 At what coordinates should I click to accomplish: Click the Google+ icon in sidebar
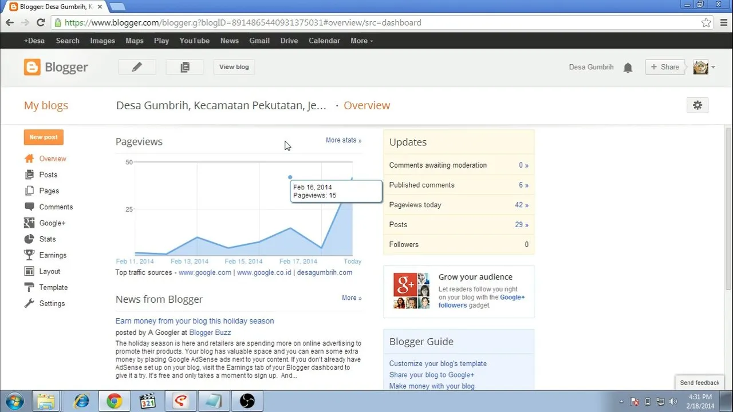(29, 223)
